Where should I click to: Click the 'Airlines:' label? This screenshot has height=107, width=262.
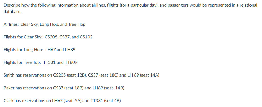tap(11, 24)
